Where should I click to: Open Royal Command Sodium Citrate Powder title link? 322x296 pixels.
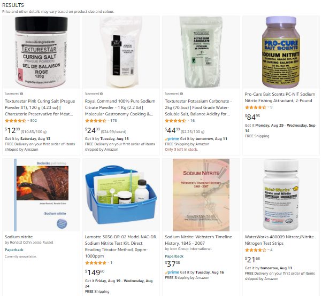[x=120, y=107]
